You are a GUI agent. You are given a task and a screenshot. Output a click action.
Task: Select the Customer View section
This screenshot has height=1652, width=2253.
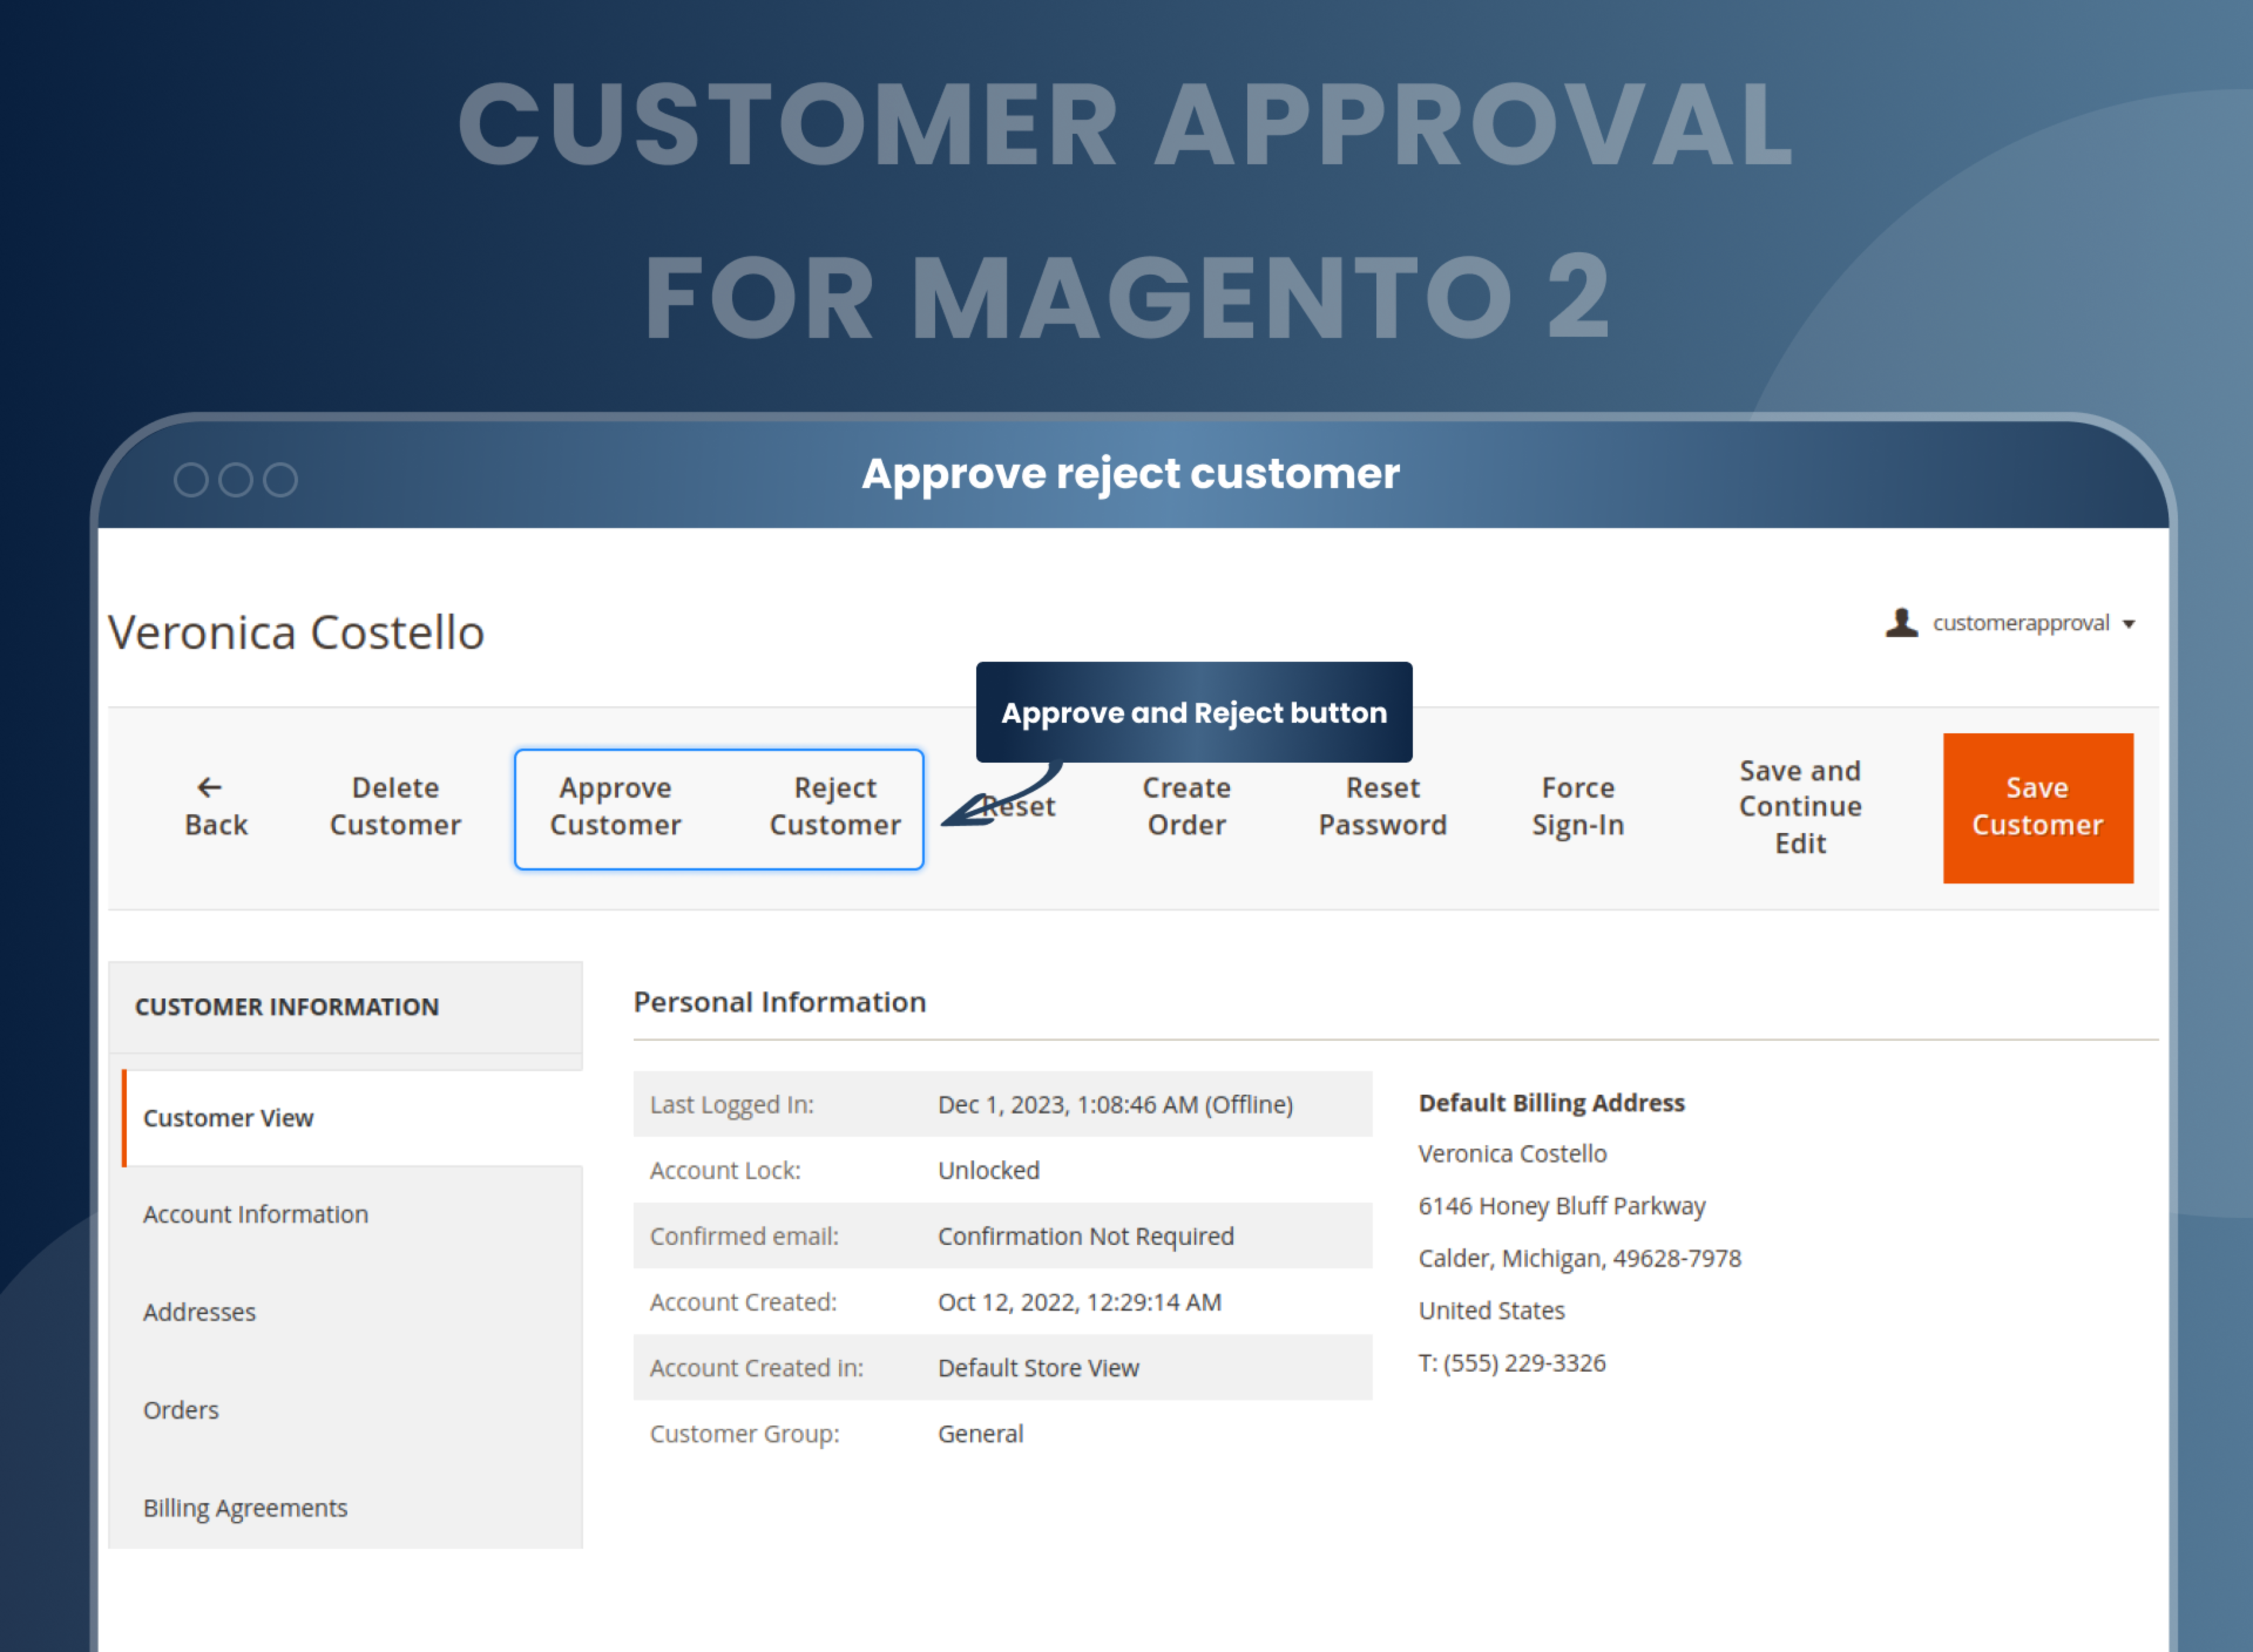click(x=228, y=1118)
